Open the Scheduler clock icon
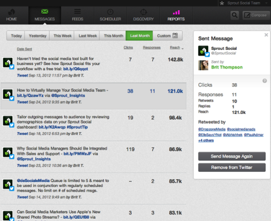 (110, 12)
